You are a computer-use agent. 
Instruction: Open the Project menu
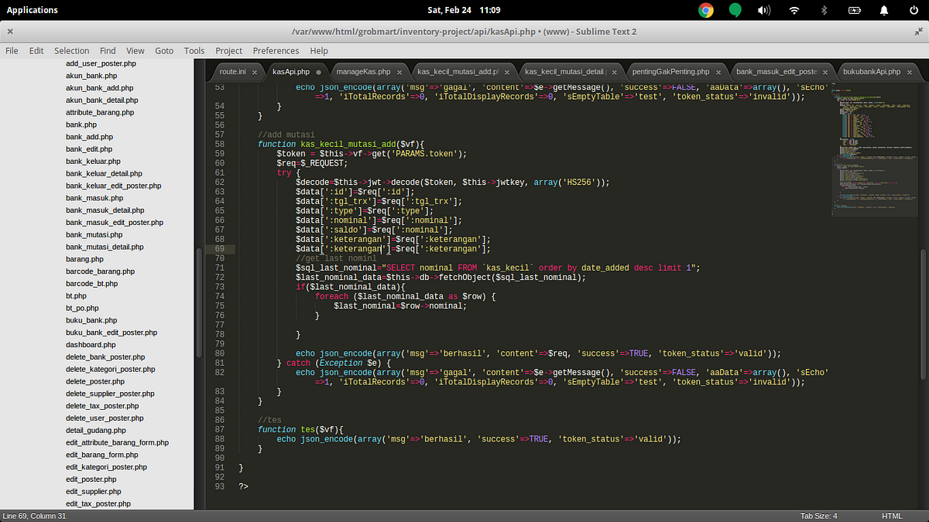tap(229, 50)
